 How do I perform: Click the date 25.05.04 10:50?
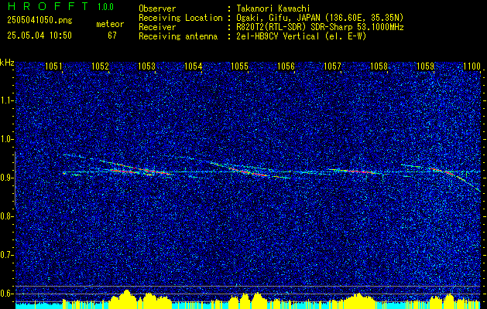[39, 36]
